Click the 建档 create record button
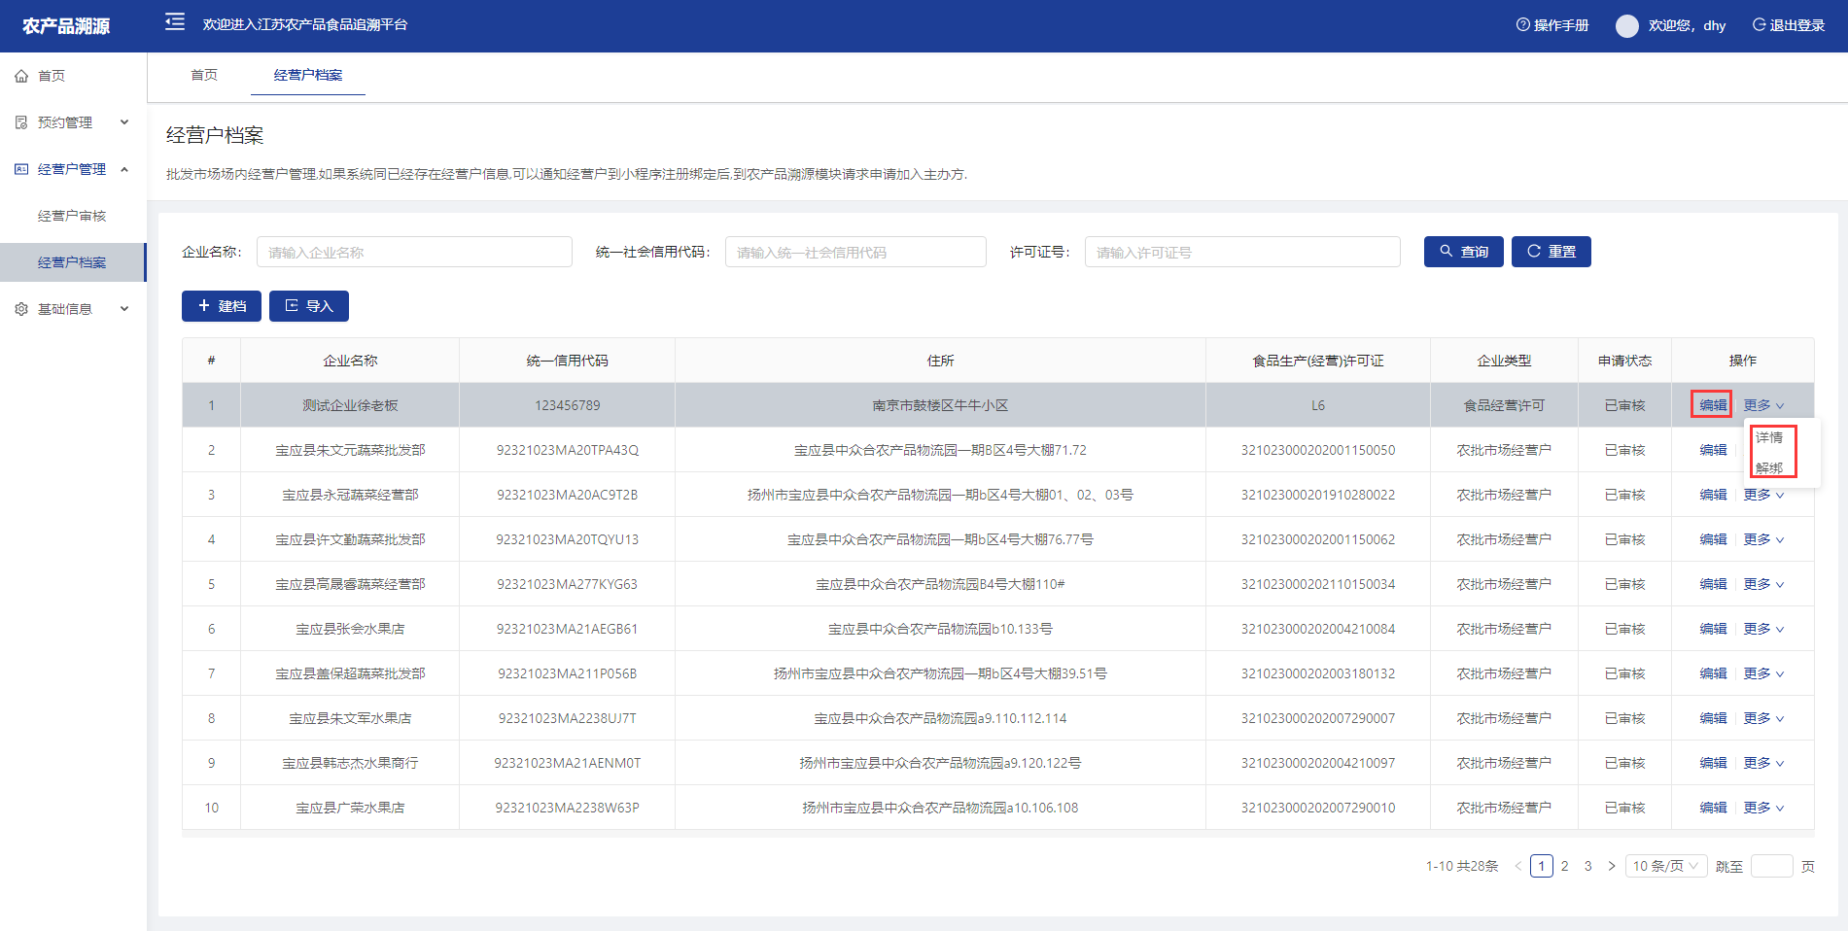Image resolution: width=1848 pixels, height=931 pixels. [222, 306]
